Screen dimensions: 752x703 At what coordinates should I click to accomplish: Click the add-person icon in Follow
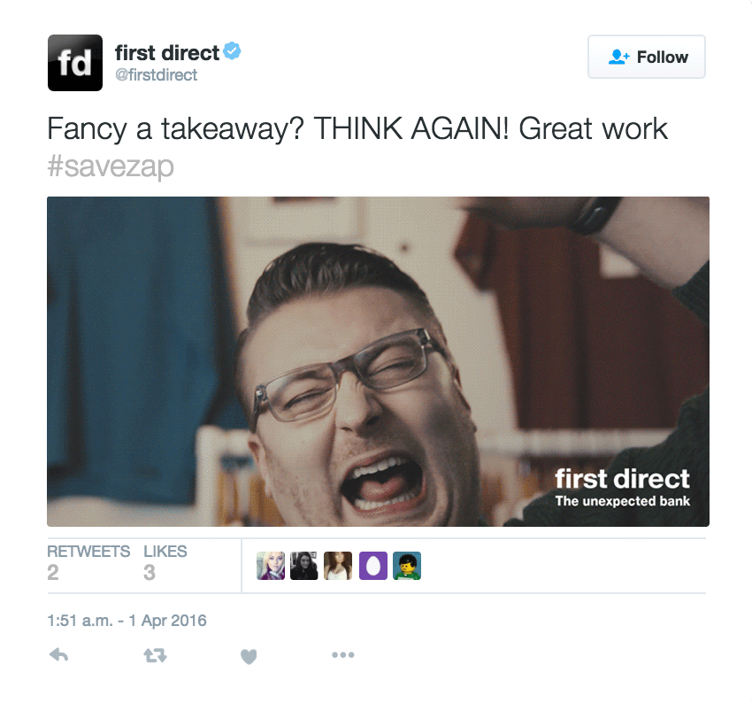[x=618, y=57]
